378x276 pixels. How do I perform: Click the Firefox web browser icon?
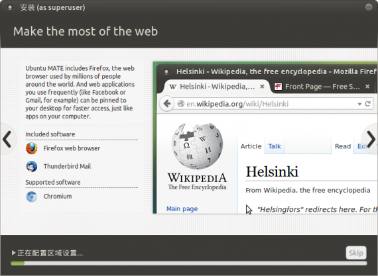[32, 148]
